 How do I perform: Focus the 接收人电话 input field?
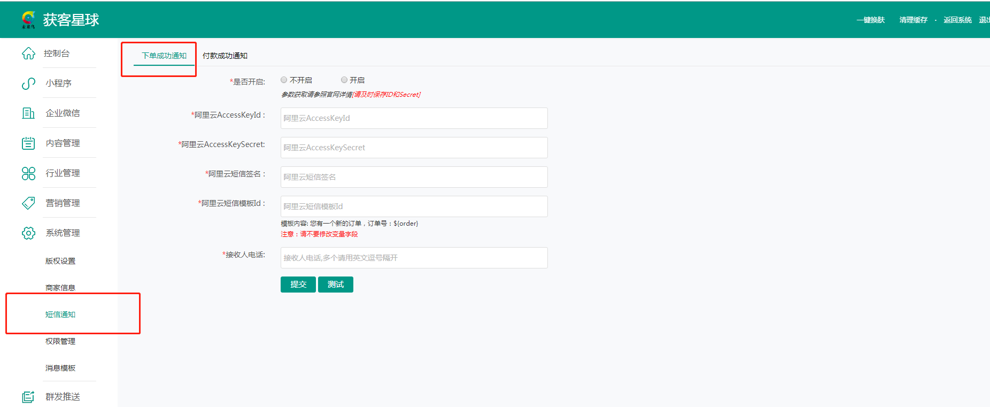(x=414, y=258)
